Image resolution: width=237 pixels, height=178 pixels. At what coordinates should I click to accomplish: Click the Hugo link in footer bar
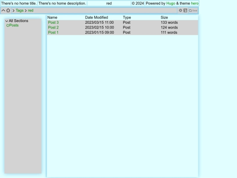pyautogui.click(x=171, y=4)
